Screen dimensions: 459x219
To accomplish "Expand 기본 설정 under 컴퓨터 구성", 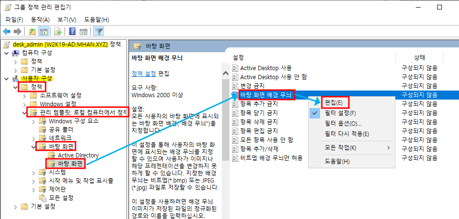I will click(16, 70).
